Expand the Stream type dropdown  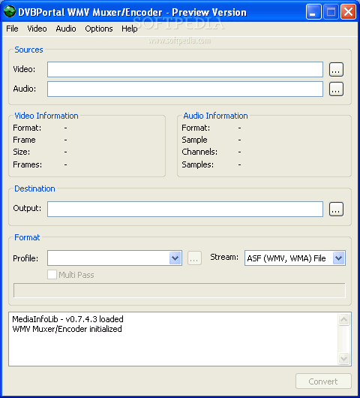(339, 258)
